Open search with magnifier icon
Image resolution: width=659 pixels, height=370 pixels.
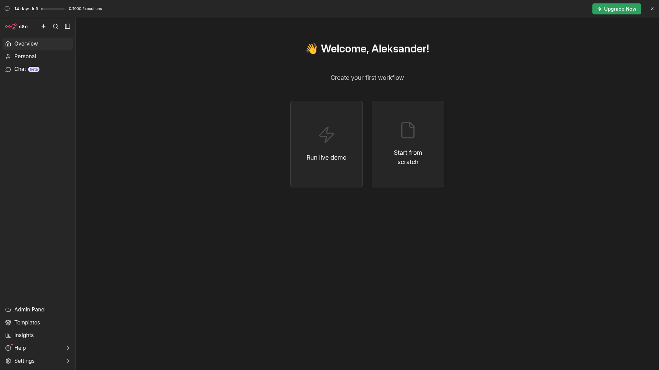tap(56, 26)
